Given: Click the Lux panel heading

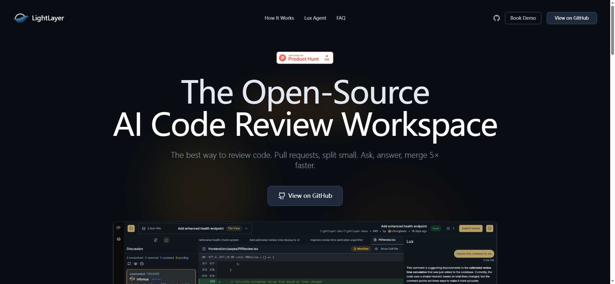Looking at the screenshot, I should tap(410, 241).
